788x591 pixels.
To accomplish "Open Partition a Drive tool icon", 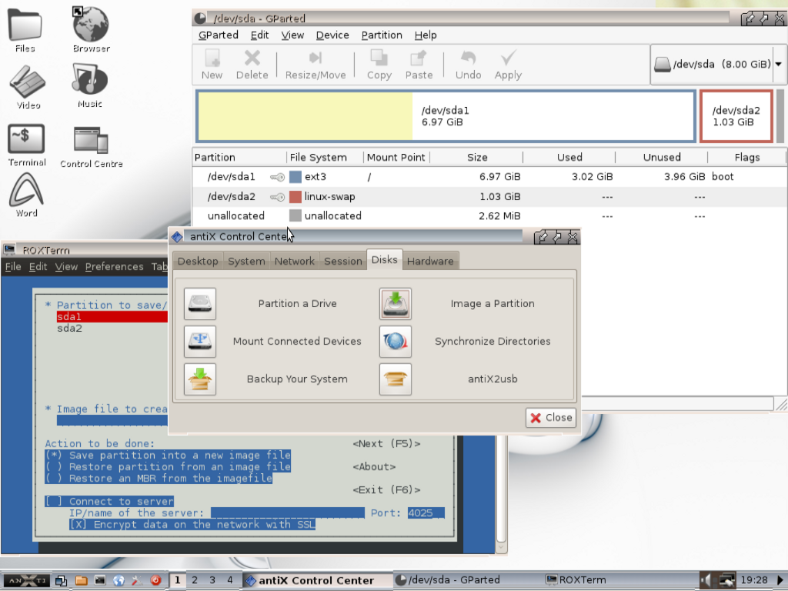I will pos(200,303).
